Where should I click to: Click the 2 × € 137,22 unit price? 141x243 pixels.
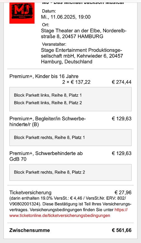[x=76, y=82]
